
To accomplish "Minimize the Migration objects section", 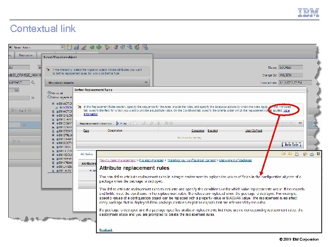I will click(x=146, y=82).
